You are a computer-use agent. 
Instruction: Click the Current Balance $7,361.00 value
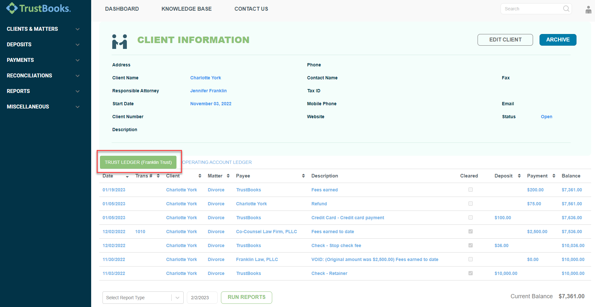pyautogui.click(x=572, y=296)
